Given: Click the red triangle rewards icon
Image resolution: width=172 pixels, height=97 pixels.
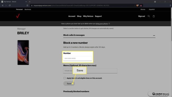Looking at the screenshot, I should tap(141, 6).
